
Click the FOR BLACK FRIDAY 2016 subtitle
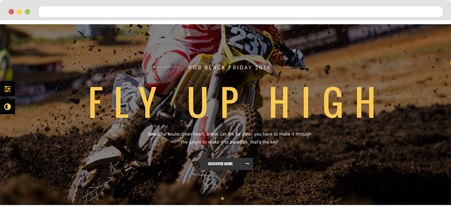pos(230,68)
